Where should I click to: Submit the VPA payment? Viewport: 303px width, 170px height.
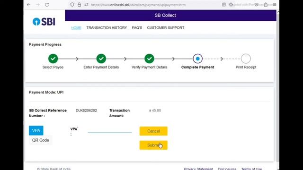click(153, 145)
